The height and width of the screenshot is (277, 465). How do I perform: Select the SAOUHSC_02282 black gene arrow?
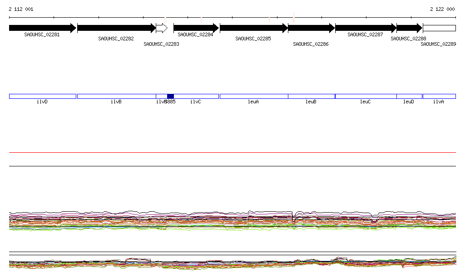click(116, 28)
